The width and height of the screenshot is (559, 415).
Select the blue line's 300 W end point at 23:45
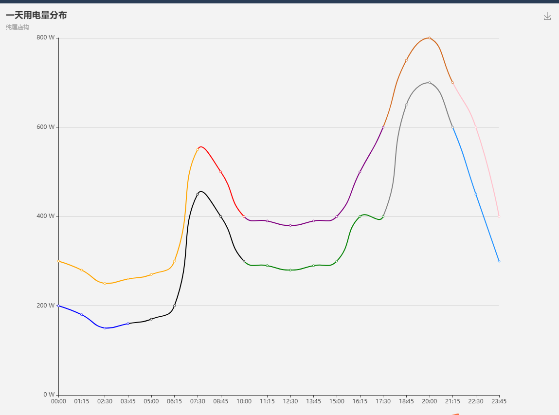(x=499, y=261)
